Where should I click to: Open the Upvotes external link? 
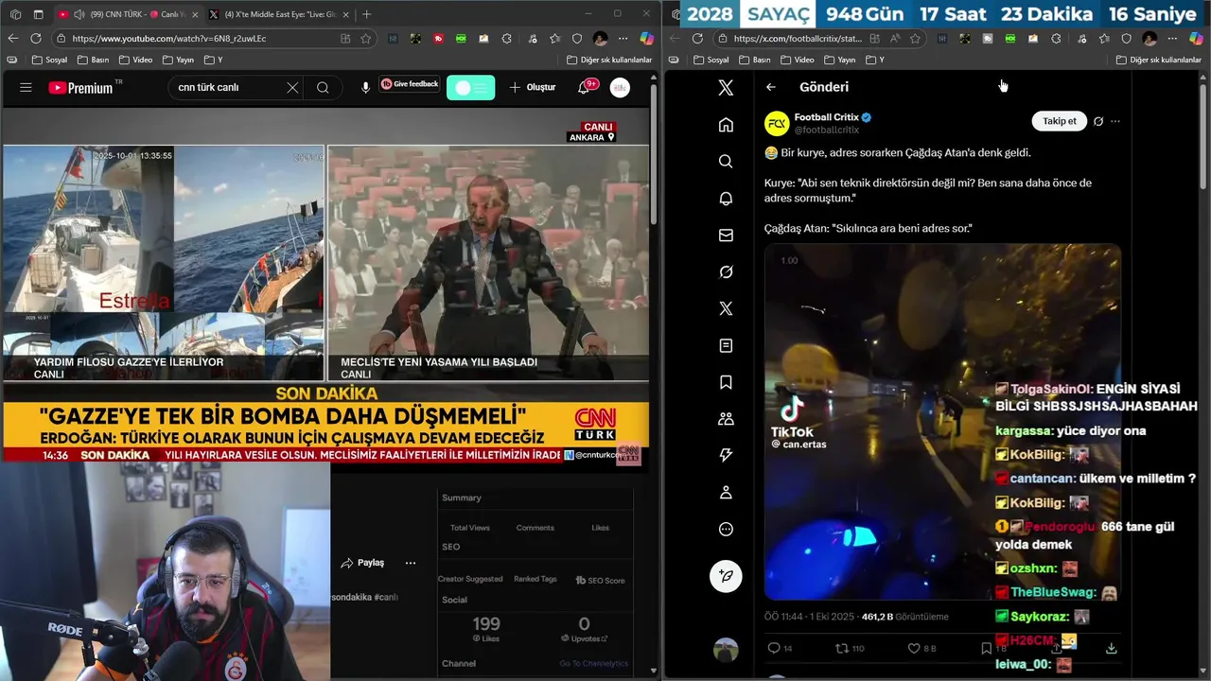tap(585, 639)
